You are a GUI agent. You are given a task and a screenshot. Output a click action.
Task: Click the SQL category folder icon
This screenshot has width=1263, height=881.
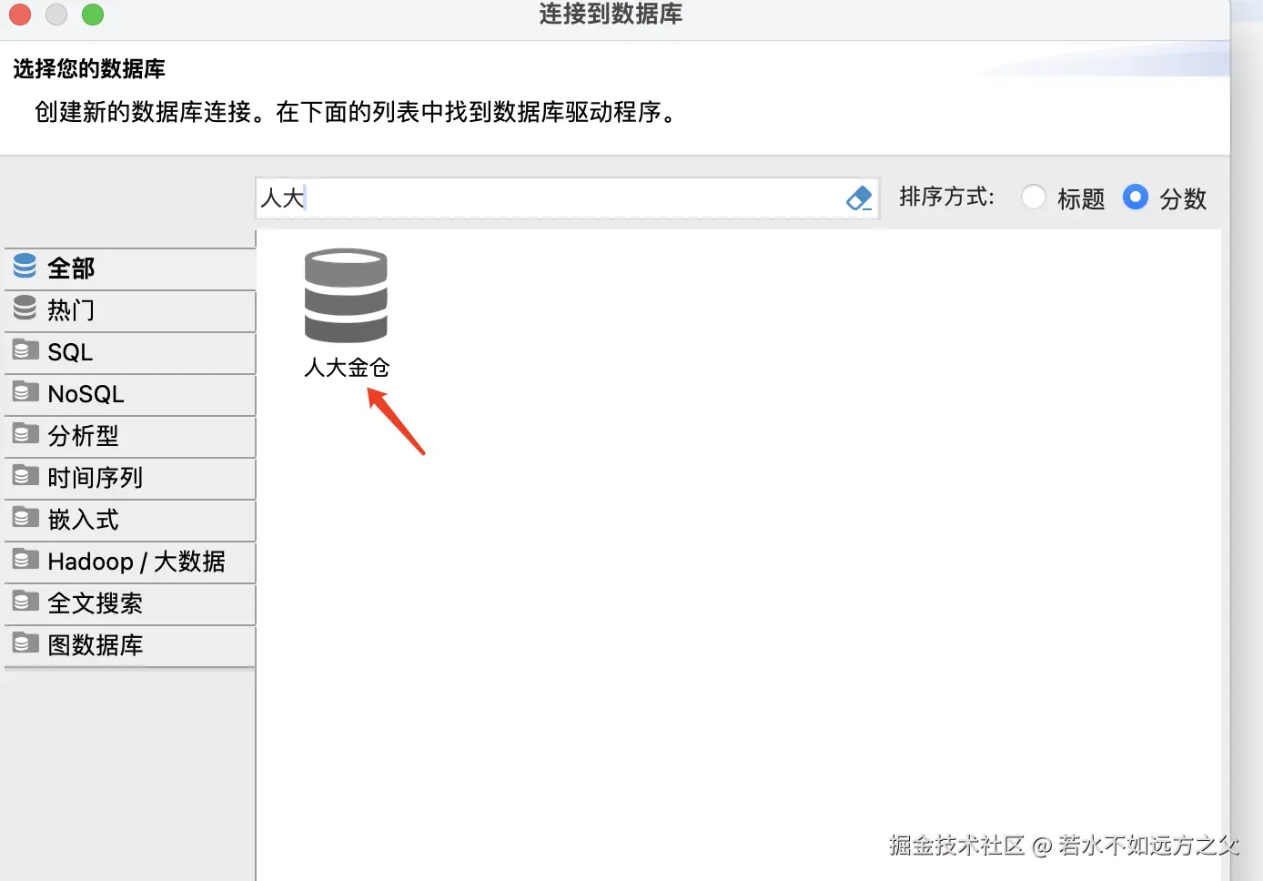click(x=25, y=349)
